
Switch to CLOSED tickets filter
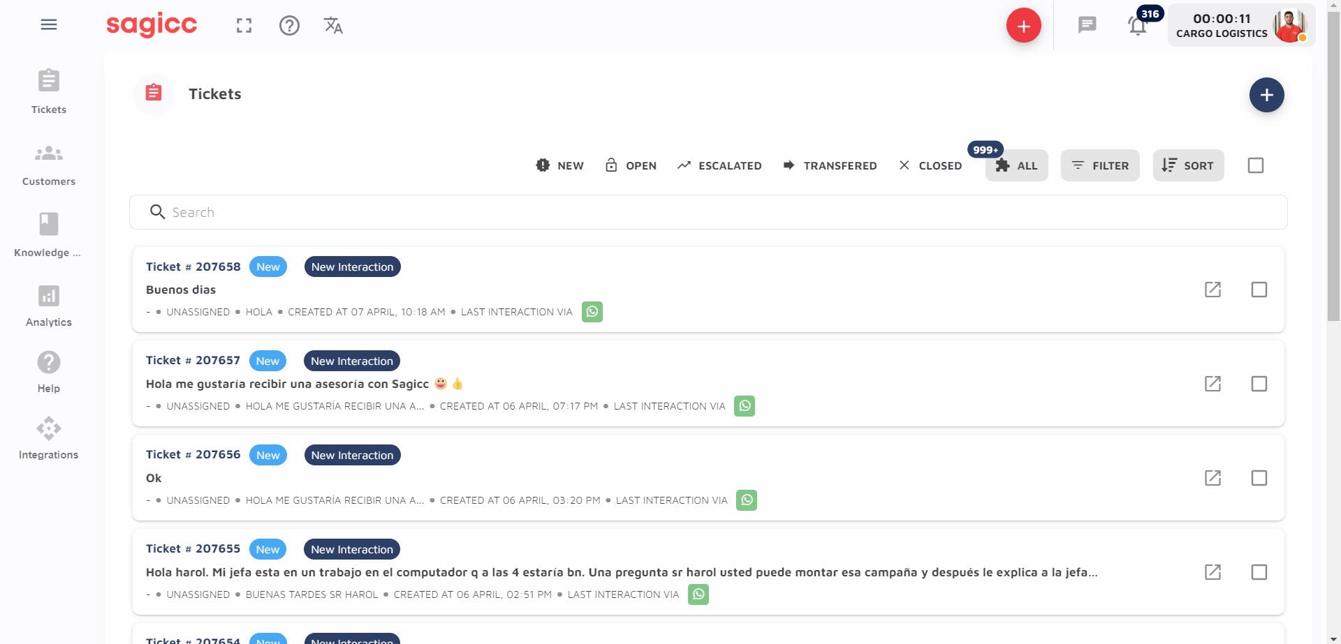click(x=930, y=165)
